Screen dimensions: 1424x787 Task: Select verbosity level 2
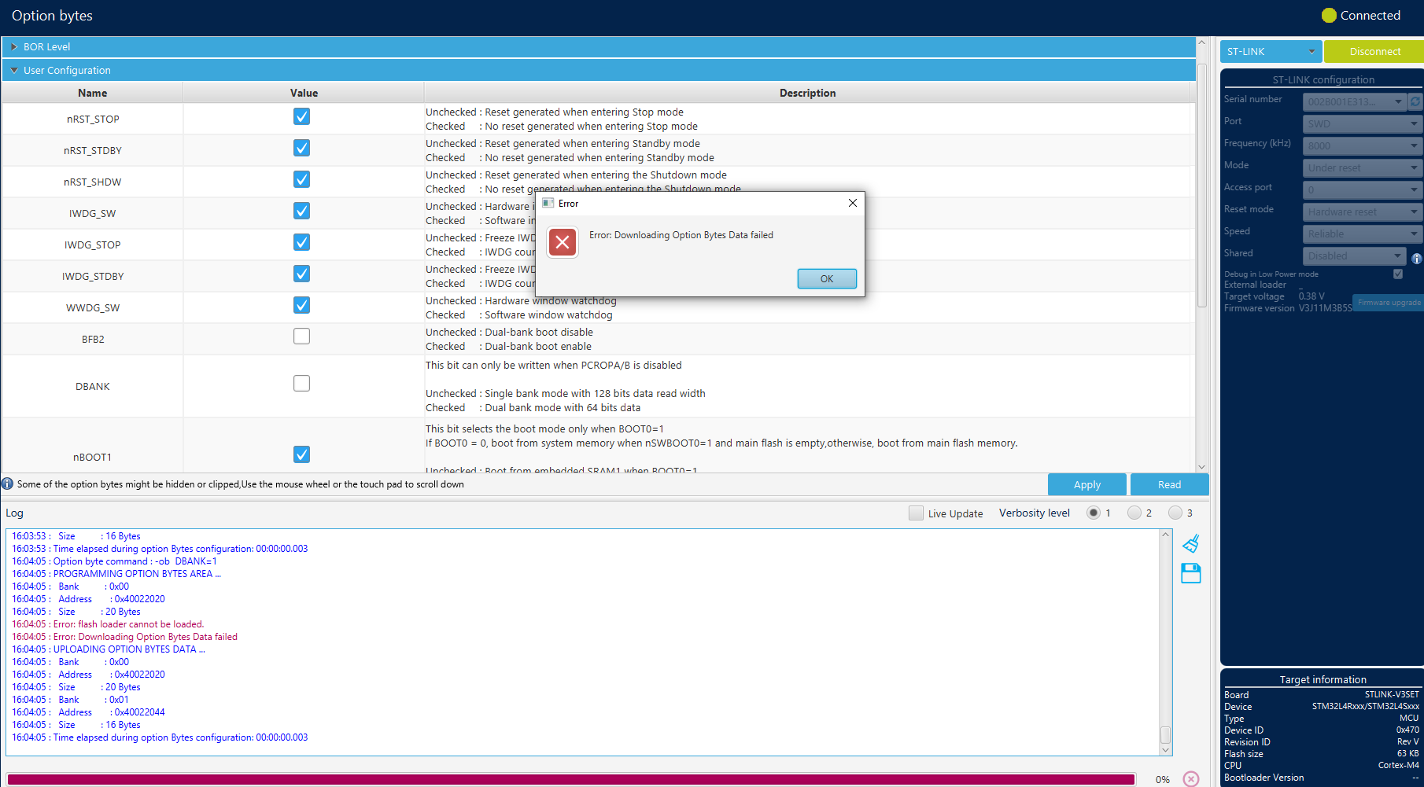coord(1134,512)
